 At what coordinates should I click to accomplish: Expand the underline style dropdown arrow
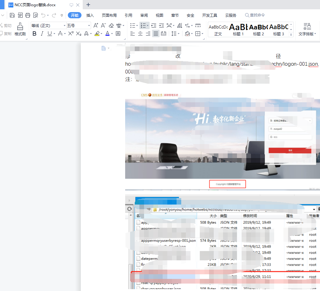(54, 34)
